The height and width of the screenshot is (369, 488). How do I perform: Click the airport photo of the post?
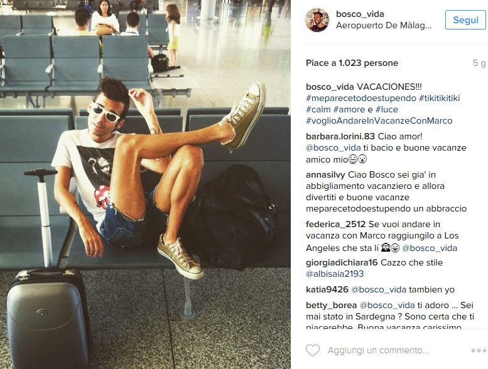[x=145, y=184]
